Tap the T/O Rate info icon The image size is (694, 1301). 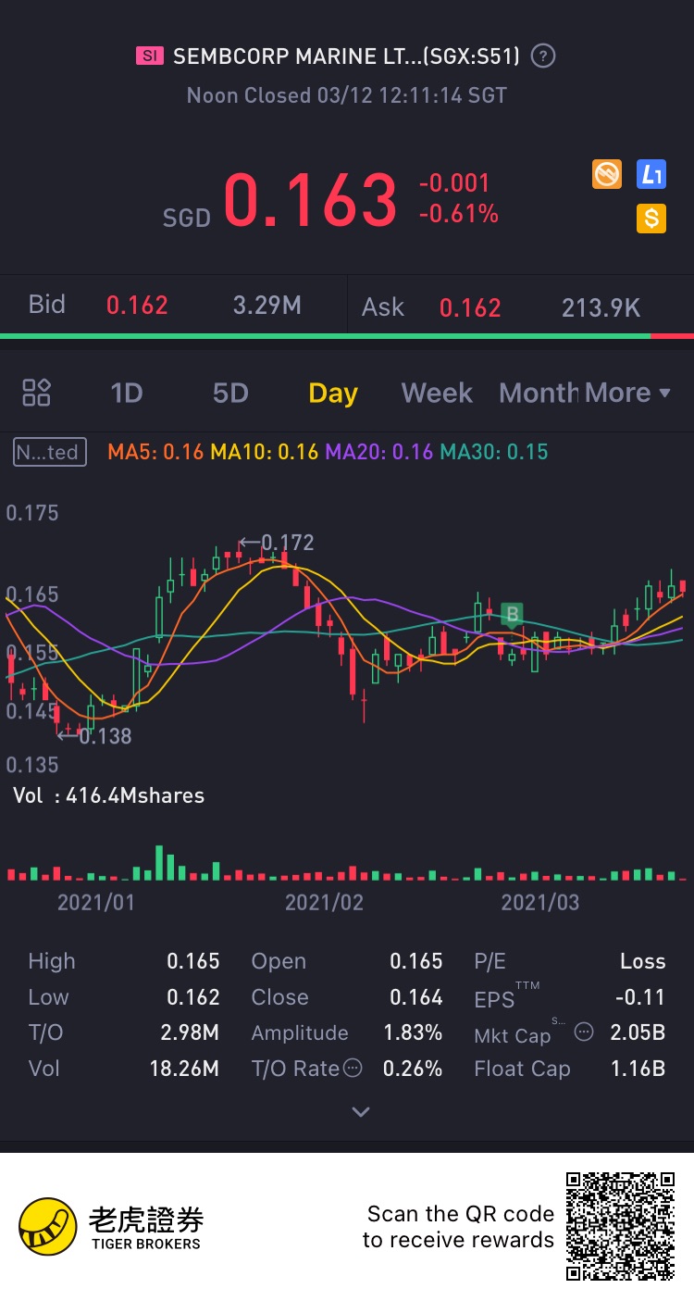[x=353, y=1068]
